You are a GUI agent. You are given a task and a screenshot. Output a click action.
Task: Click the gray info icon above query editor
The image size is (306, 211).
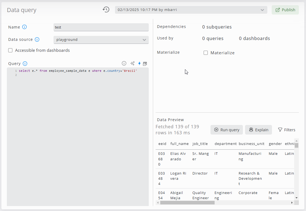click(124, 63)
